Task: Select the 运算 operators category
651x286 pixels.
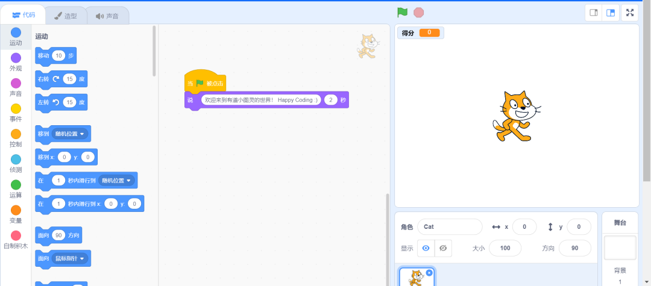Action: 16,190
